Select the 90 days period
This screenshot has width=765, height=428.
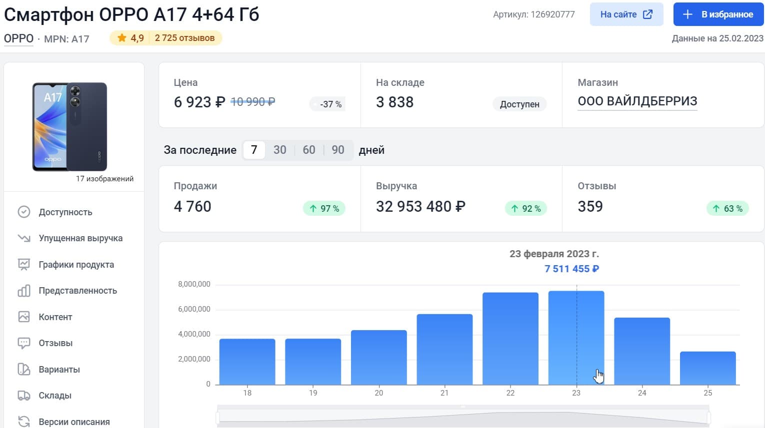pos(338,150)
